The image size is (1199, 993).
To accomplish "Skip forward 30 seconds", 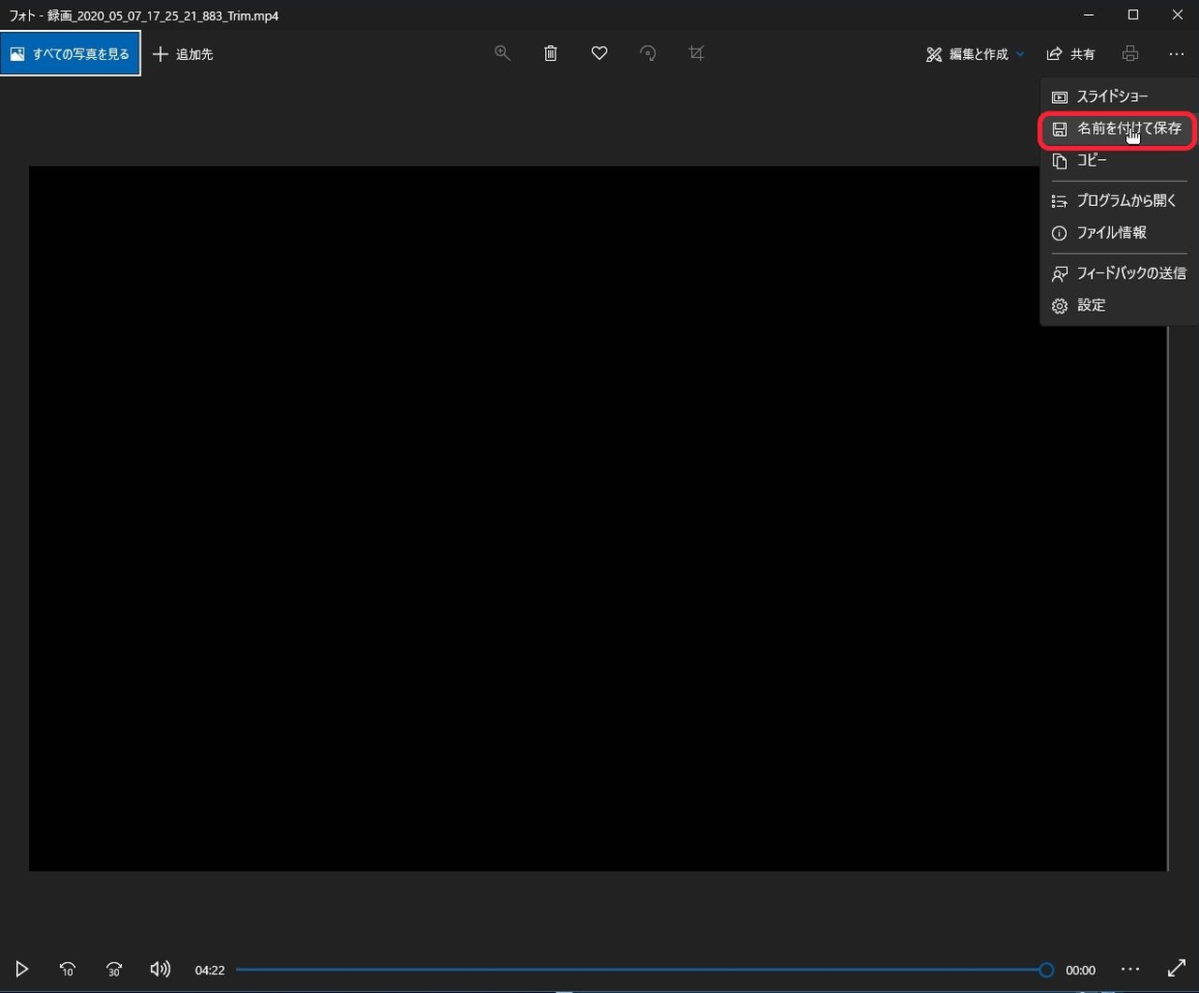I will point(113,970).
